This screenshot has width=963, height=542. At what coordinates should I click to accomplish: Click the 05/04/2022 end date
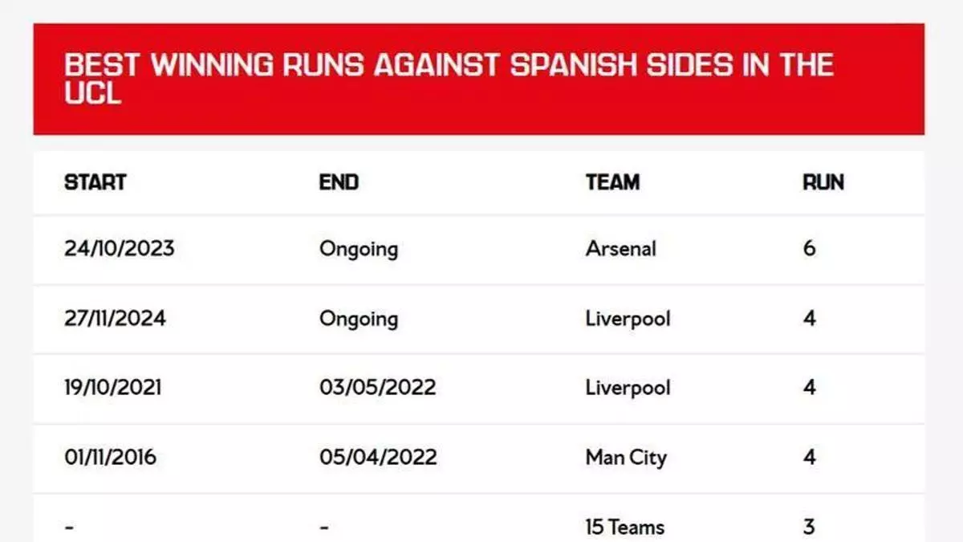[378, 458]
